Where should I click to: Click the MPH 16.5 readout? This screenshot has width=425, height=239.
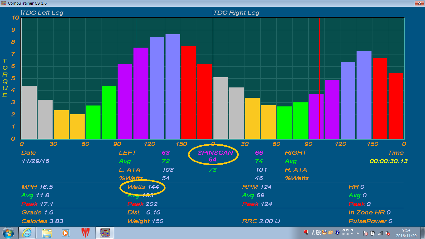click(x=37, y=187)
